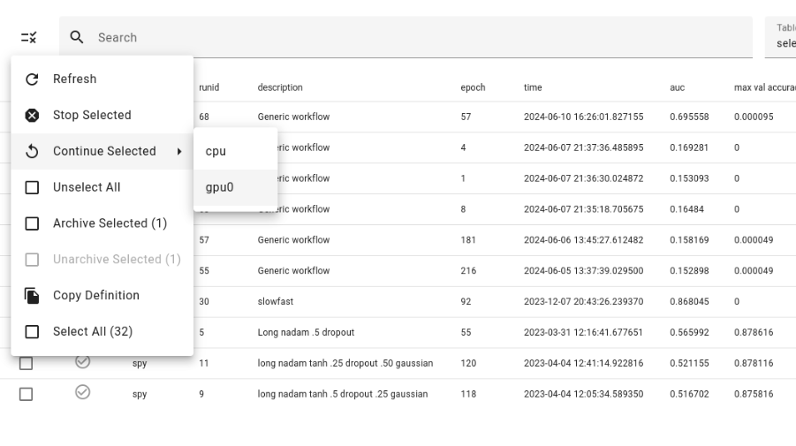This screenshot has height=446, width=796.
Task: Tick the checkbox for runid 11 row
Action: coord(26,364)
